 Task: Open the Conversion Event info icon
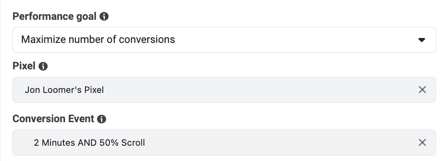(x=102, y=119)
